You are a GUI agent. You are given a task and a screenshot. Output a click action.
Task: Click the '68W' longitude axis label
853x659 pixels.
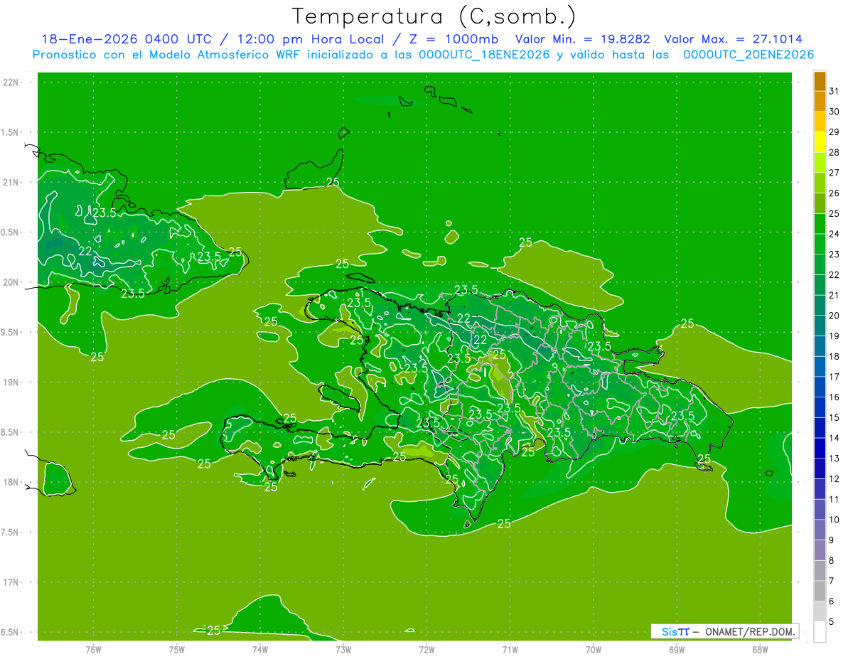click(760, 649)
